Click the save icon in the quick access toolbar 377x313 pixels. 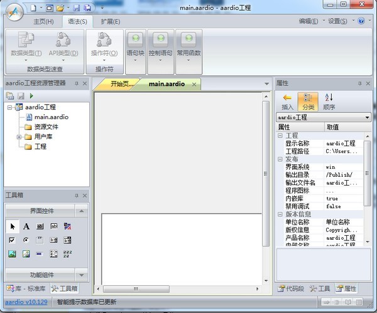point(76,8)
